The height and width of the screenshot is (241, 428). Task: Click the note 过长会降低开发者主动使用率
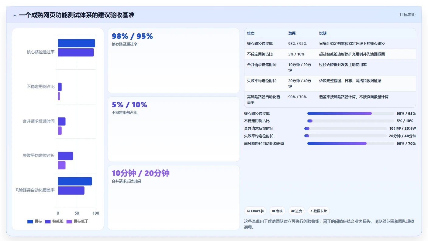(343, 65)
